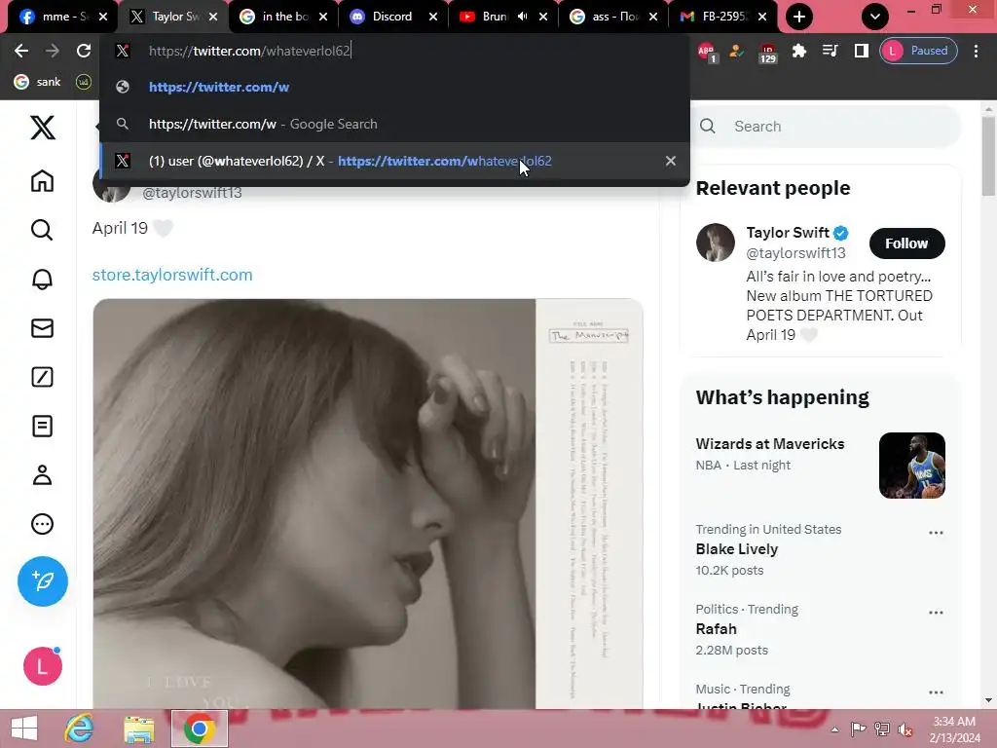This screenshot has height=748, width=997.
Task: Click browser forward arrow
Action: 53,51
